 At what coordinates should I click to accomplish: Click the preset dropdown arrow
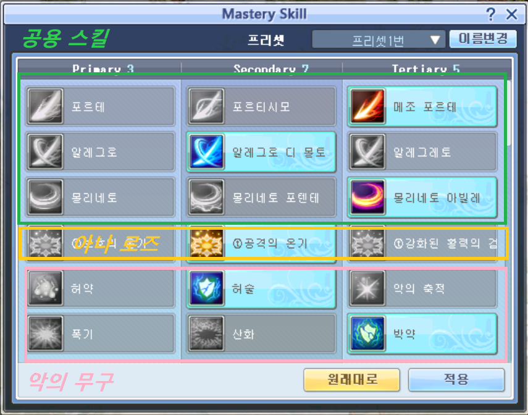click(435, 40)
